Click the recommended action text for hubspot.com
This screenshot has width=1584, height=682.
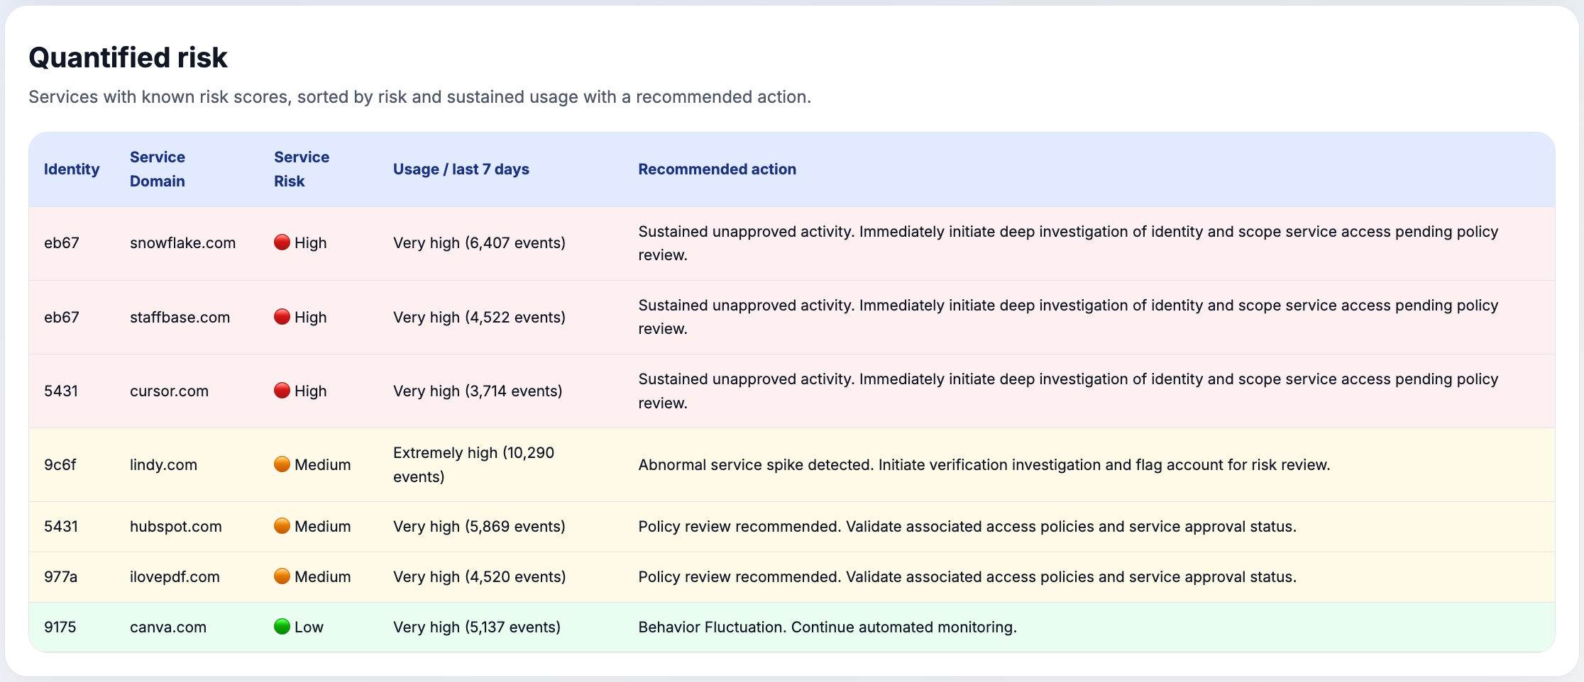[x=967, y=526]
